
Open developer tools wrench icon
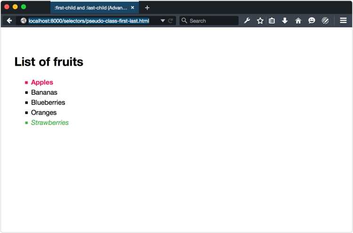coord(247,21)
